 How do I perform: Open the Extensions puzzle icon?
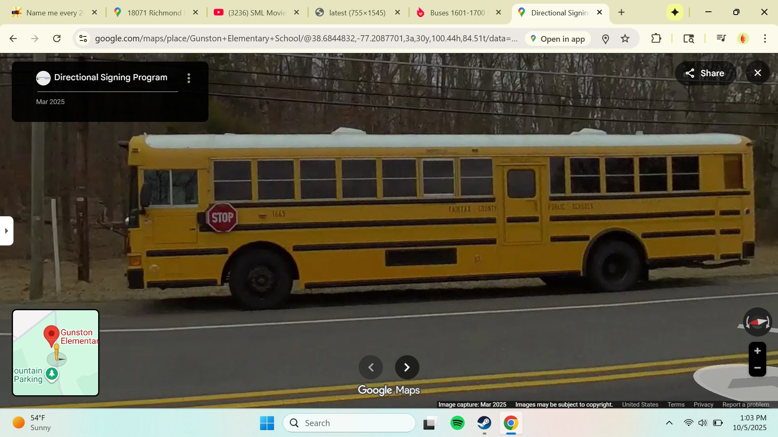[656, 38]
